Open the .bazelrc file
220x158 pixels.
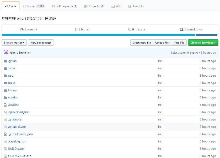coord(13,105)
